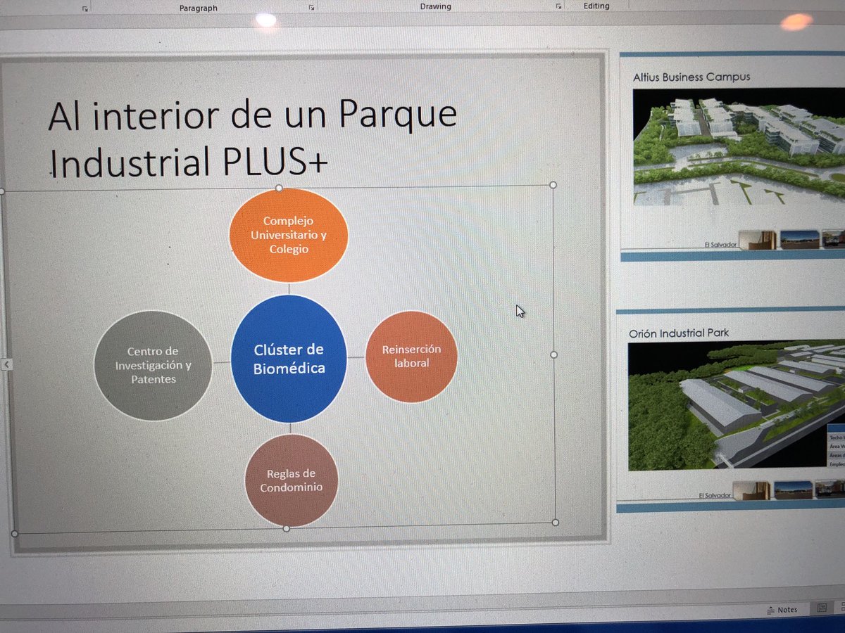The image size is (845, 633).
Task: Click the bottom-left SmartArt sizing handle
Action: [x=15, y=533]
